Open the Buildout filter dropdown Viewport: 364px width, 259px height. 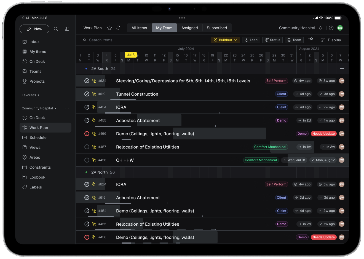pos(225,40)
